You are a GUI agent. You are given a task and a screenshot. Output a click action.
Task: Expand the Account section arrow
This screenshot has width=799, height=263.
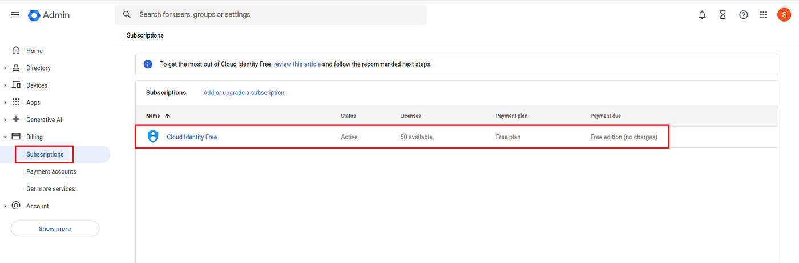(5, 206)
